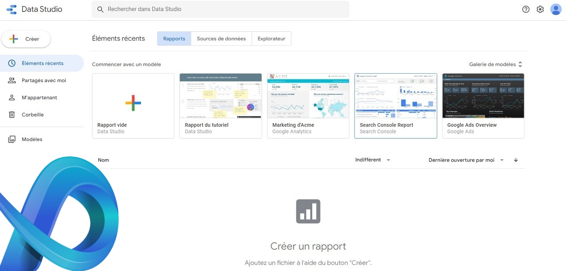Viewport: 566px width, 271px height.
Task: Click the Data Studio logo icon
Action: (x=11, y=9)
